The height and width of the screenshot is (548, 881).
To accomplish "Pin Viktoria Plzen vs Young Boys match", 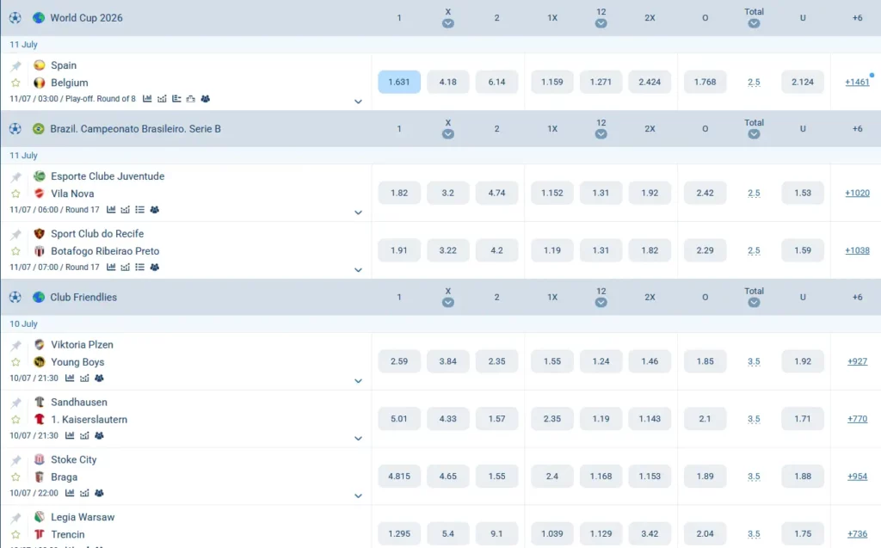I will pyautogui.click(x=15, y=346).
